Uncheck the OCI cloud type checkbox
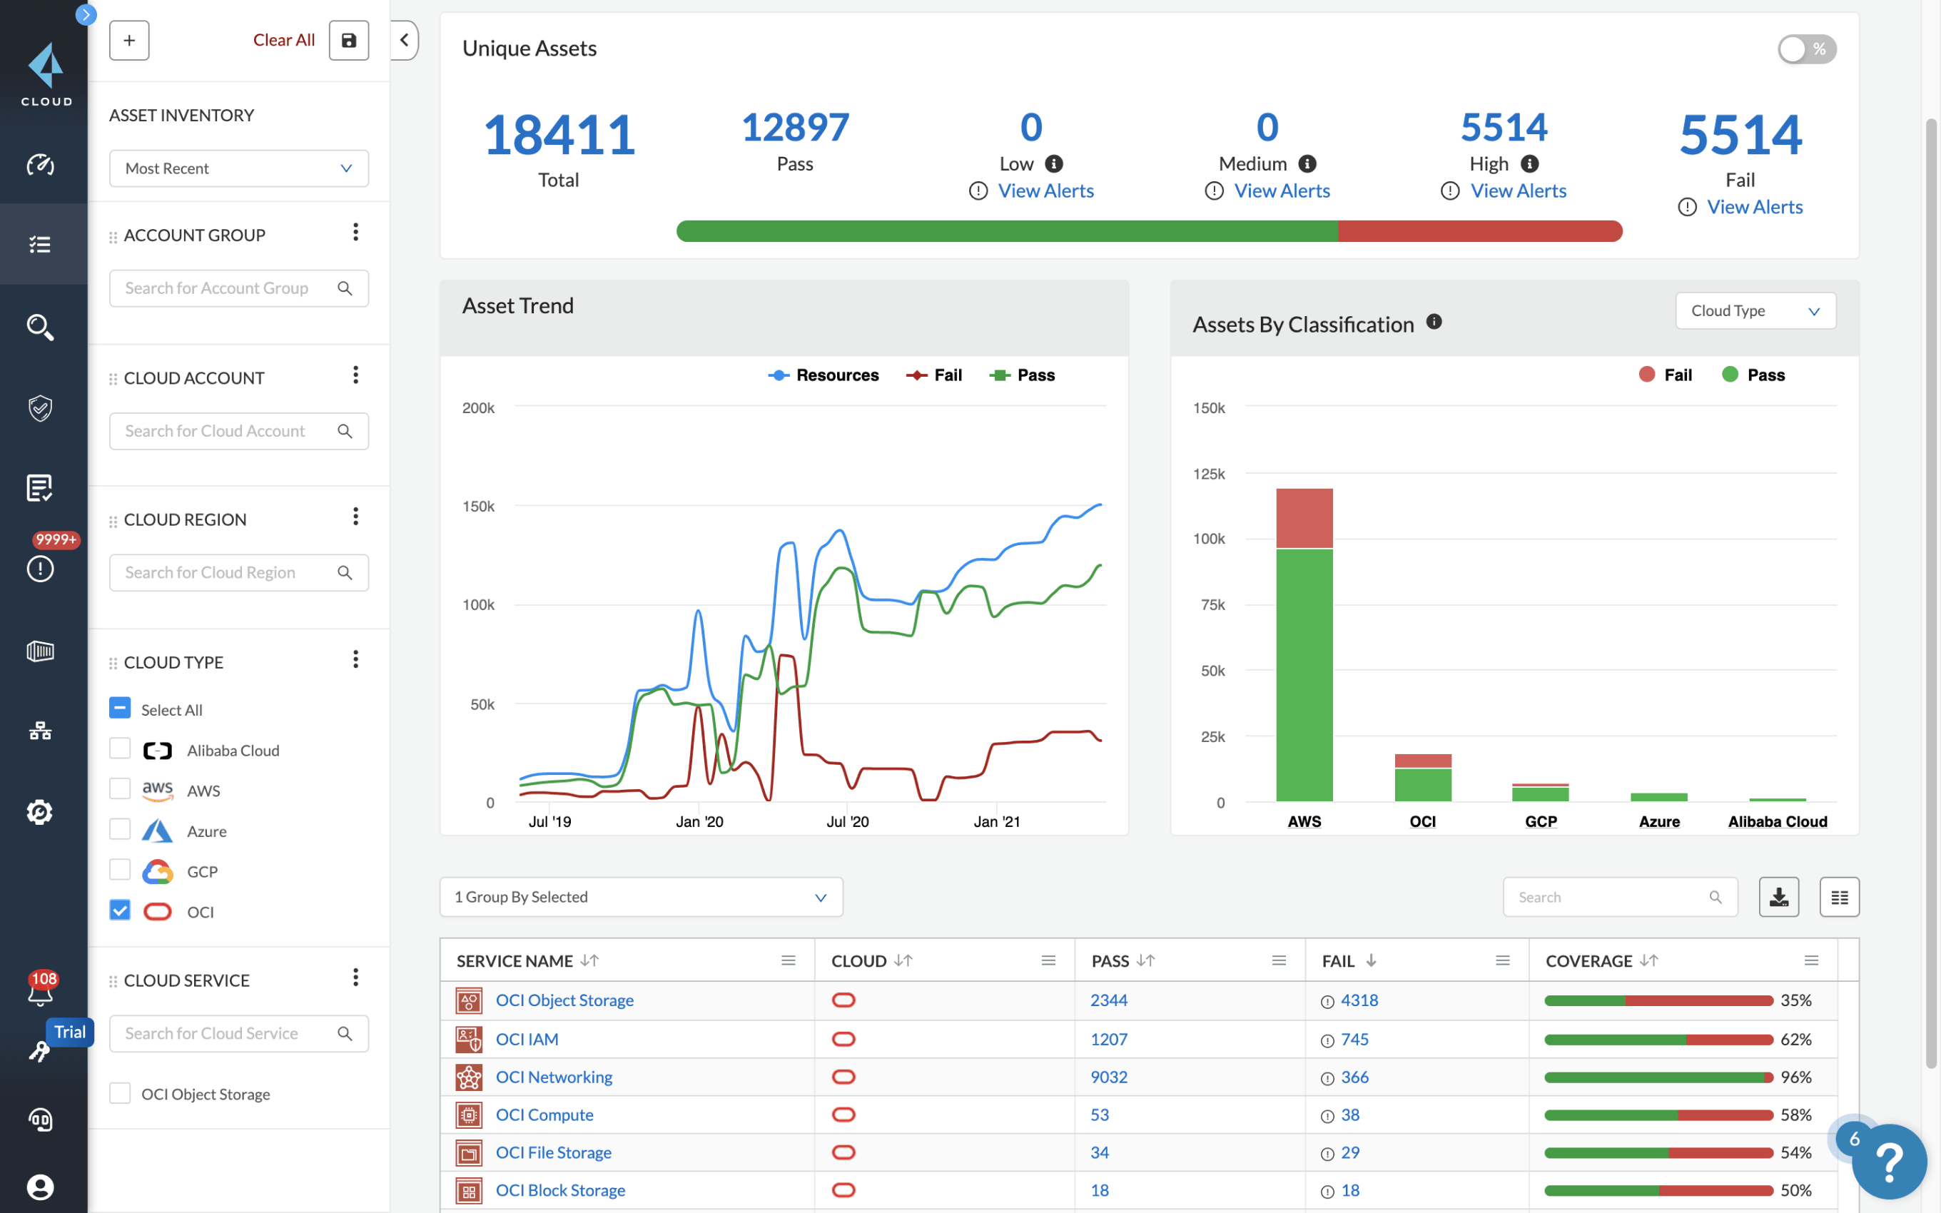The height and width of the screenshot is (1213, 1941). [119, 910]
